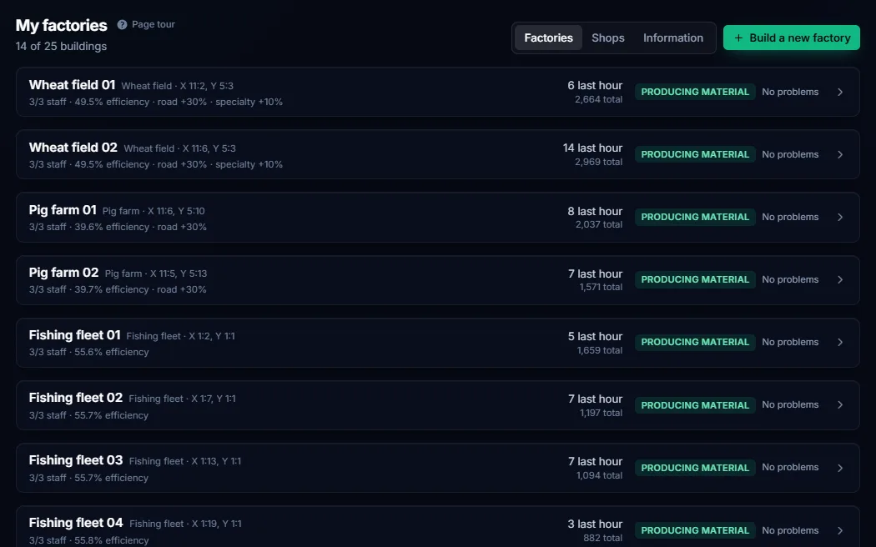Switch to the Information tab
Viewport: 876px width, 547px height.
(x=672, y=38)
